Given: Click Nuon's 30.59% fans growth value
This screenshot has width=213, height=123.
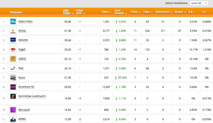Looking at the screenshot, I should (122, 78).
